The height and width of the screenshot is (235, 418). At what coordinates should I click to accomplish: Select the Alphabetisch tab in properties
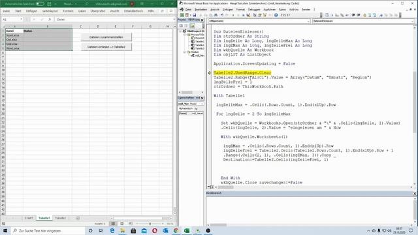pyautogui.click(x=185, y=109)
